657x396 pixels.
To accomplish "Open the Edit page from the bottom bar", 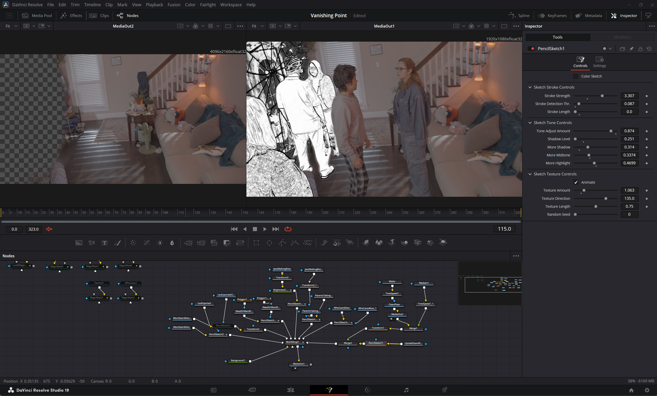I will tap(291, 390).
